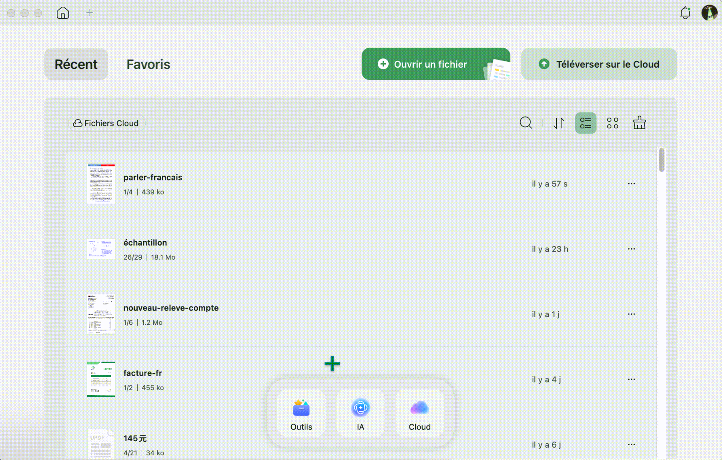Image resolution: width=722 pixels, height=460 pixels.
Task: Open more options for 145元
Action: click(x=631, y=444)
